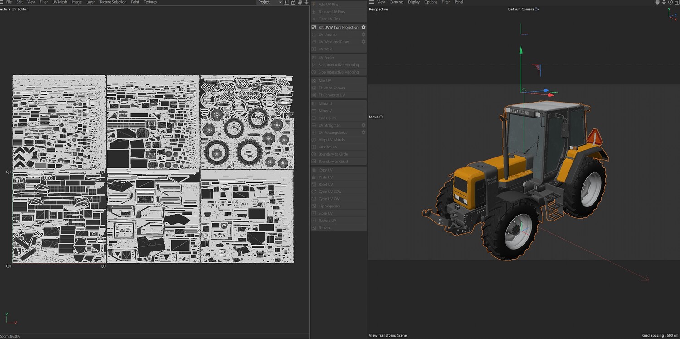Open the UV Mesh menu
This screenshot has width=680, height=339.
point(59,2)
